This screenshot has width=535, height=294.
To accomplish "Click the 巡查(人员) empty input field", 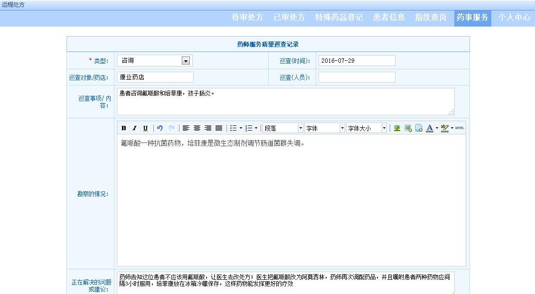I will [357, 77].
